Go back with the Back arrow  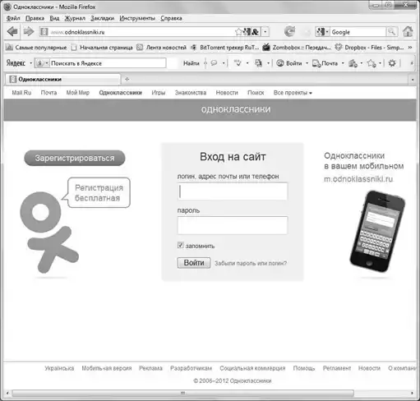tap(12, 32)
